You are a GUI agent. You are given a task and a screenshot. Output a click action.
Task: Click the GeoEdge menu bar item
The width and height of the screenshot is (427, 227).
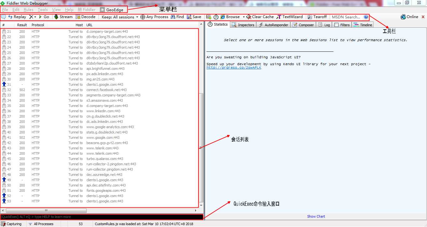point(112,10)
